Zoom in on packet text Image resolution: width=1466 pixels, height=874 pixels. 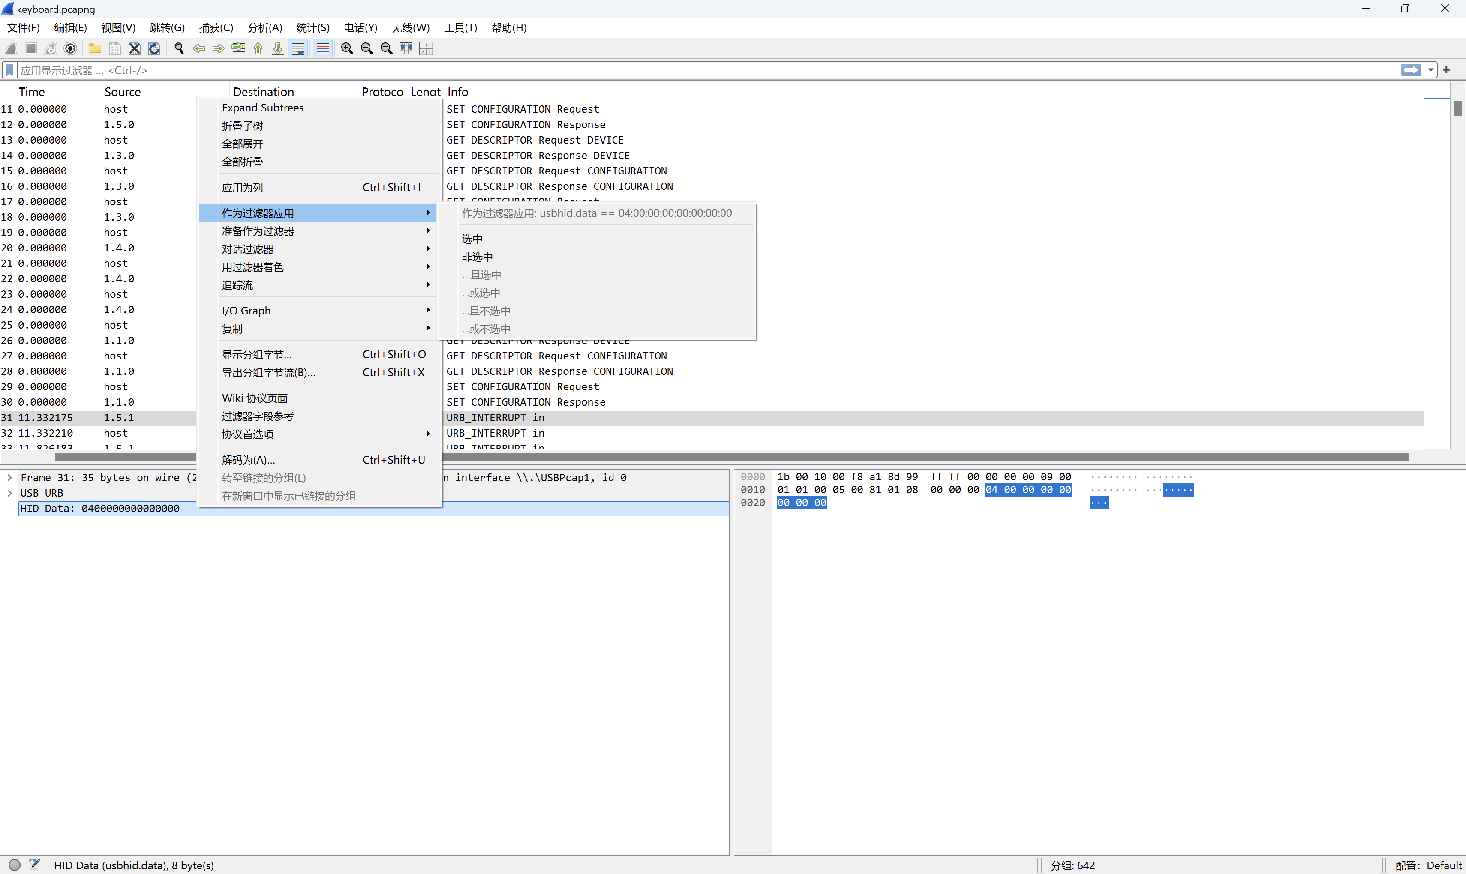click(347, 48)
